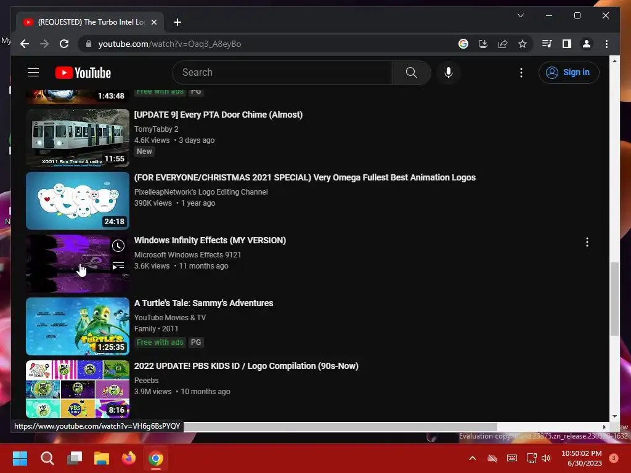The width and height of the screenshot is (631, 473).
Task: Click the scrollbar down arrow
Action: click(x=614, y=416)
